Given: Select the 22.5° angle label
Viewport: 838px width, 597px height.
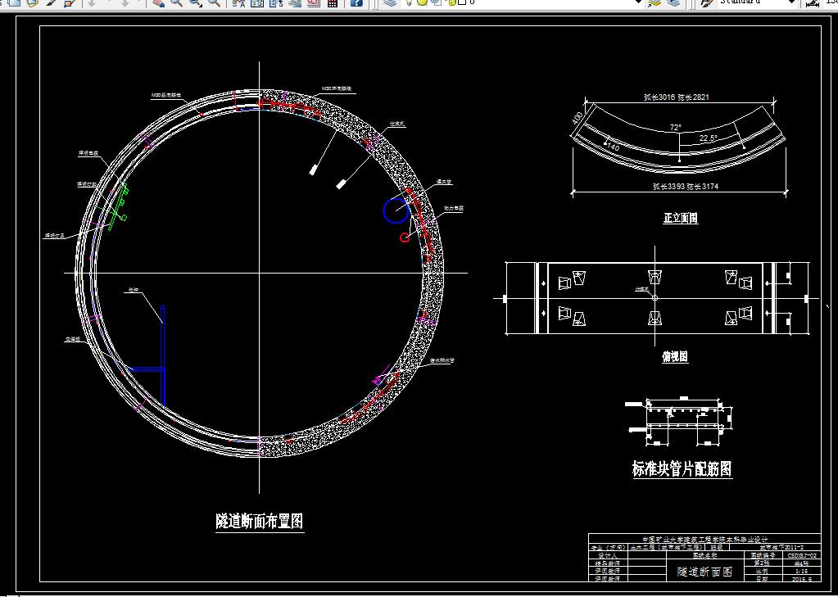Looking at the screenshot, I should [x=708, y=138].
